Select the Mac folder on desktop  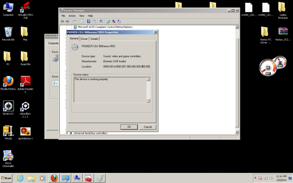pos(25,34)
